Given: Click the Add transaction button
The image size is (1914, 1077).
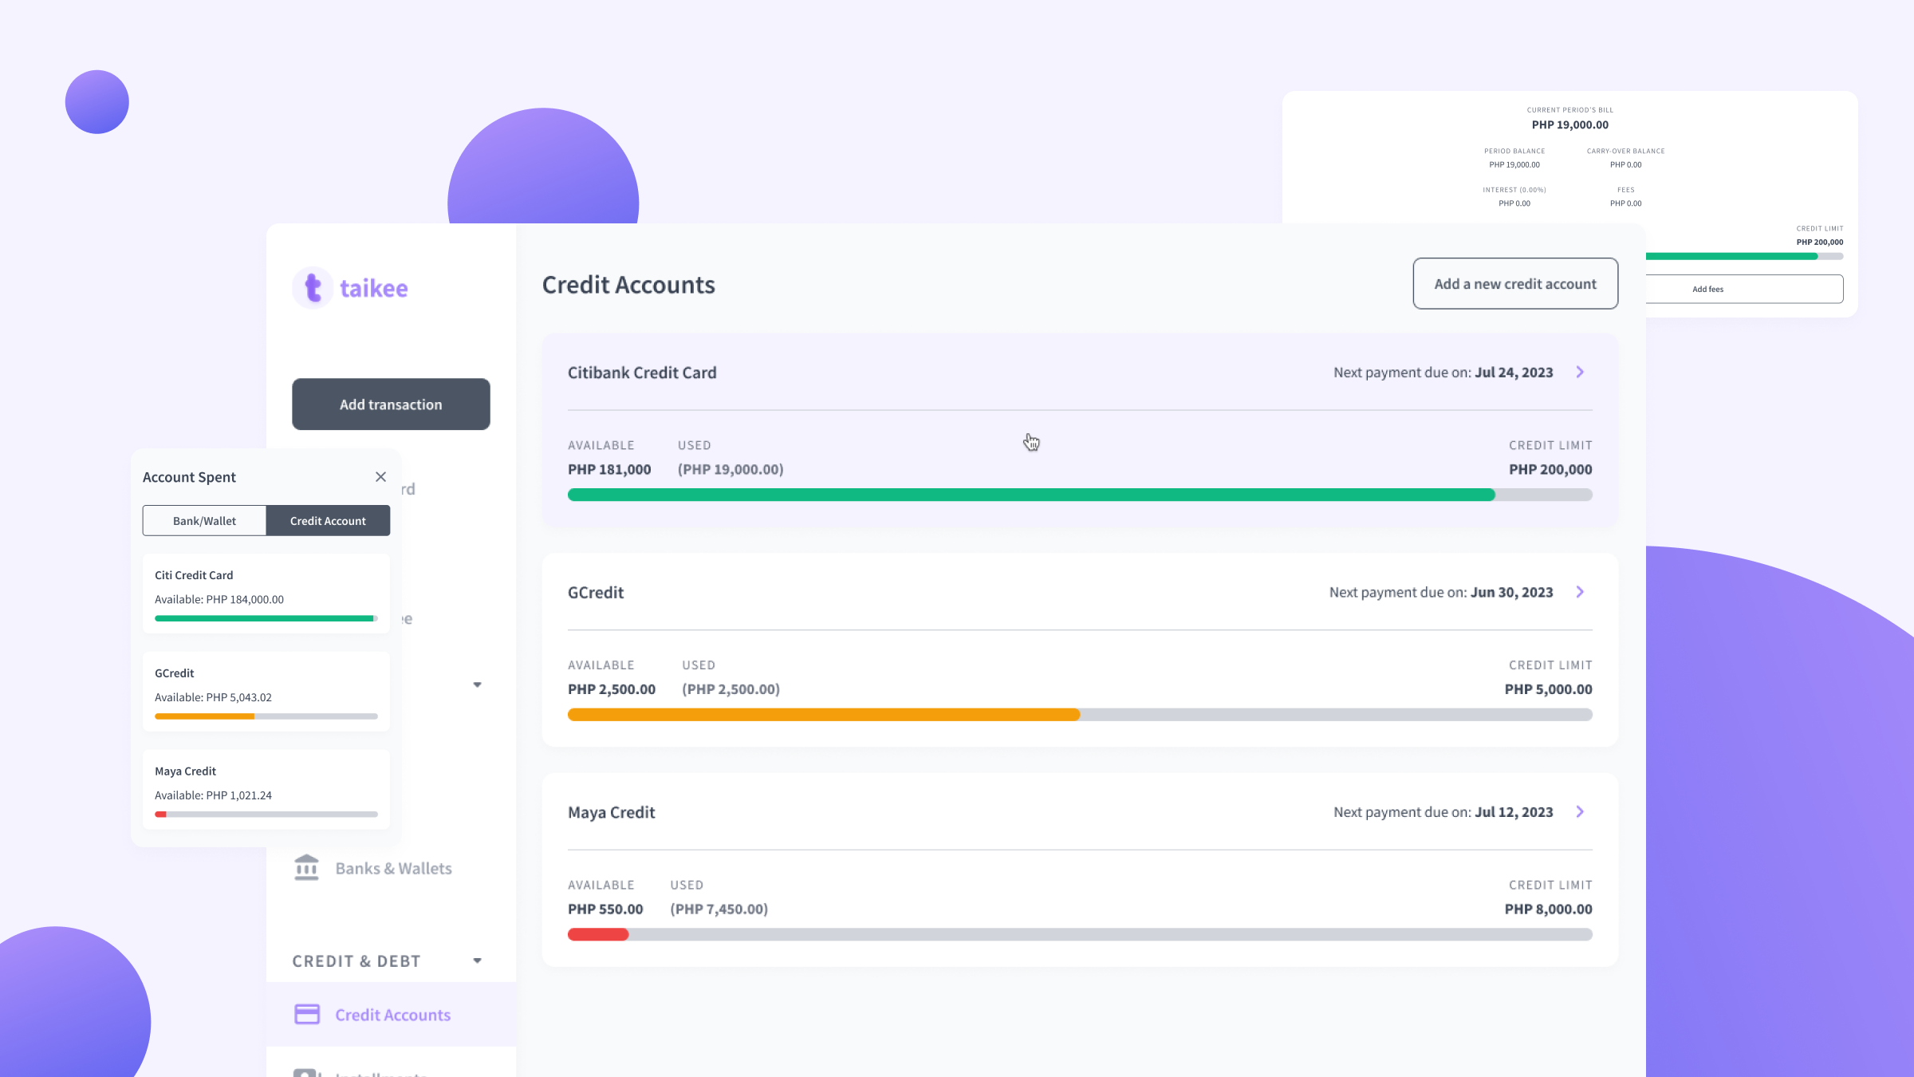Looking at the screenshot, I should (x=391, y=404).
